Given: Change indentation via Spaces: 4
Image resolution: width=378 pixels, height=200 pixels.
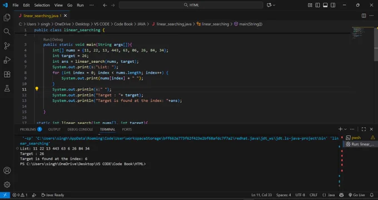Looking at the screenshot, I should click(283, 195).
